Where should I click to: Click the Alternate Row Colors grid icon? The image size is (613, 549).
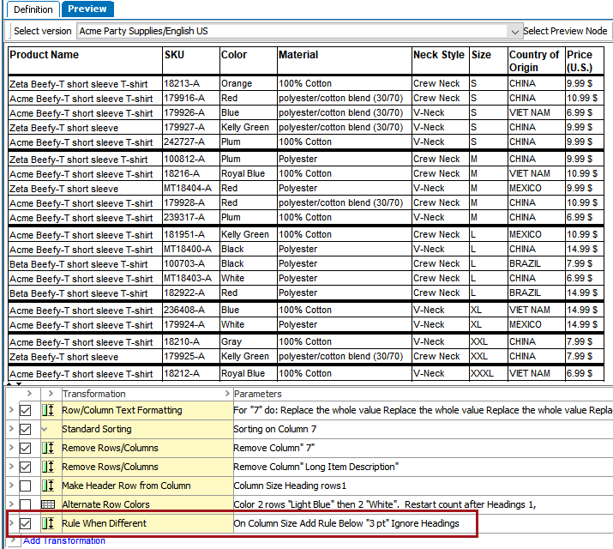(x=48, y=504)
